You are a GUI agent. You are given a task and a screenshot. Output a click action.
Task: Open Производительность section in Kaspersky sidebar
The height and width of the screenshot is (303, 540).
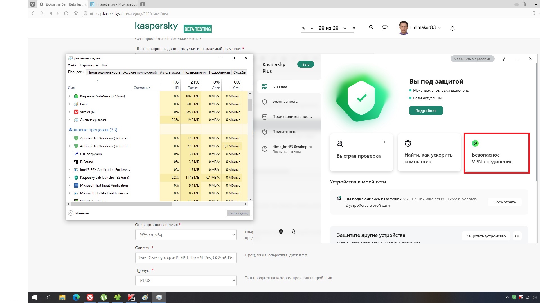point(292,116)
